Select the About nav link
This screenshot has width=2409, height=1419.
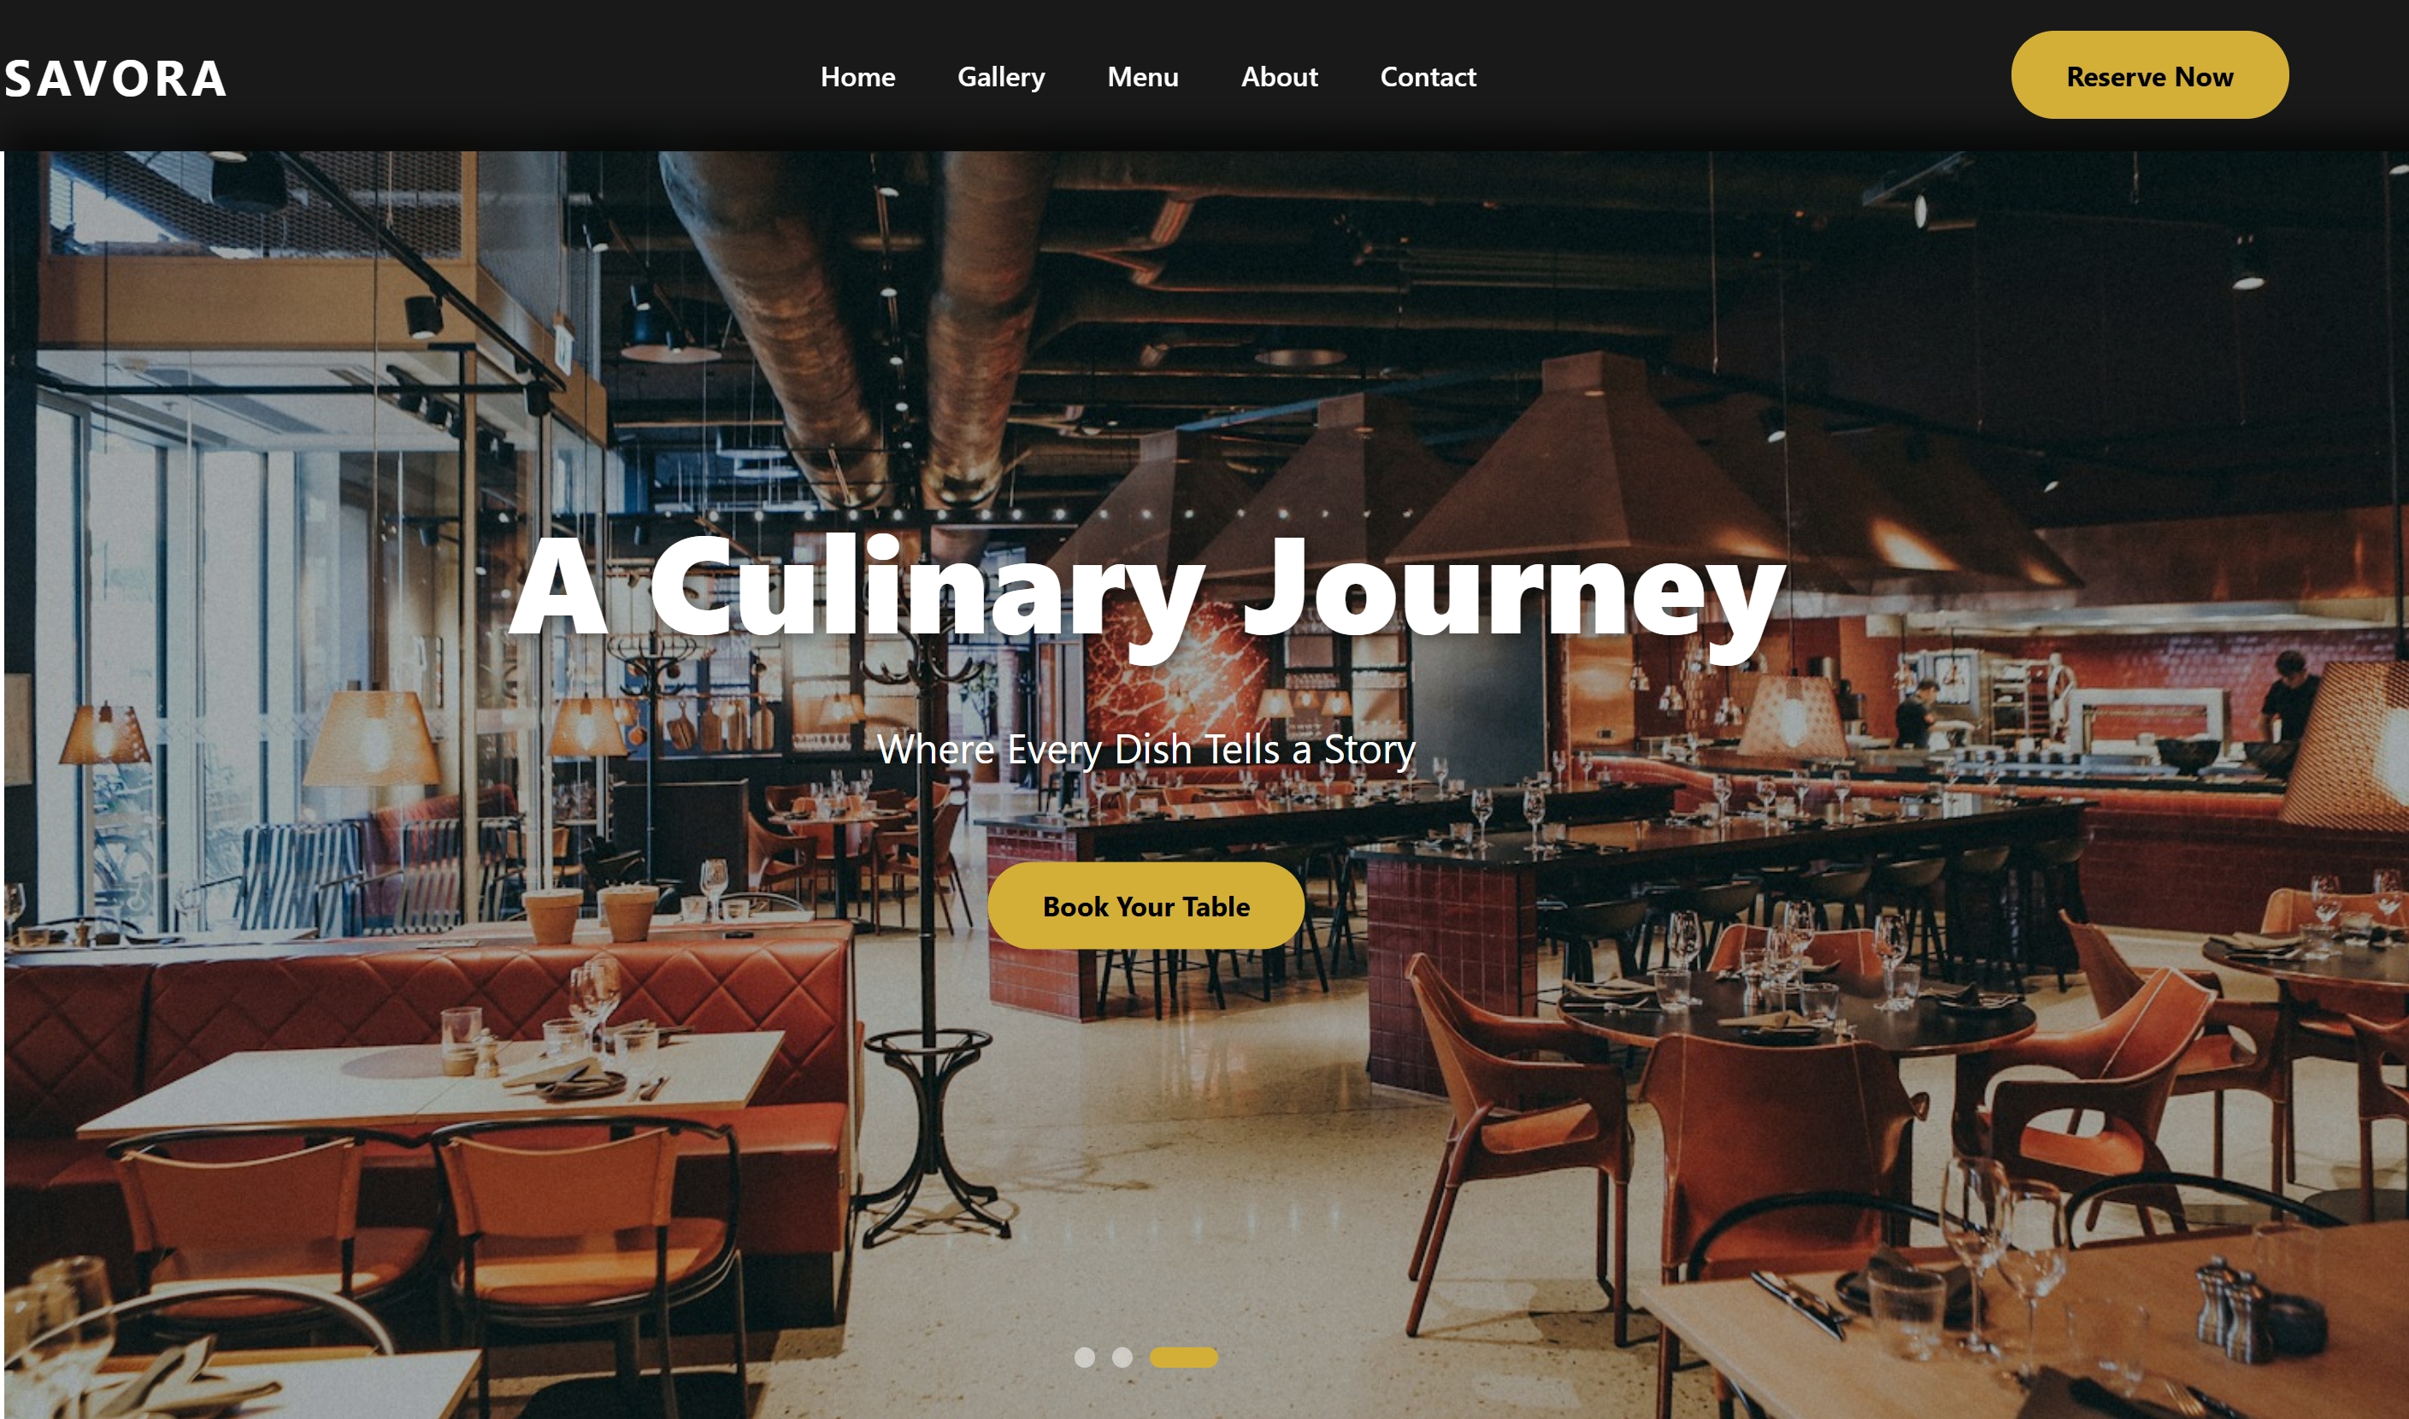click(x=1279, y=76)
